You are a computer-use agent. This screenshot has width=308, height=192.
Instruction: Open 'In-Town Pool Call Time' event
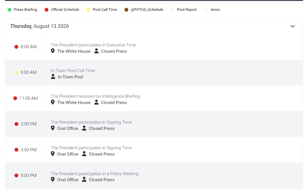[73, 71]
